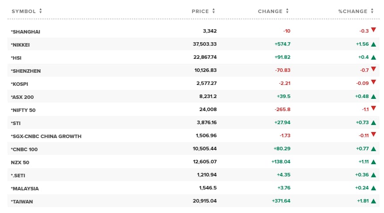Click the green up arrow in NZX 50 row
This screenshot has height=213, width=384.
coord(374,162)
